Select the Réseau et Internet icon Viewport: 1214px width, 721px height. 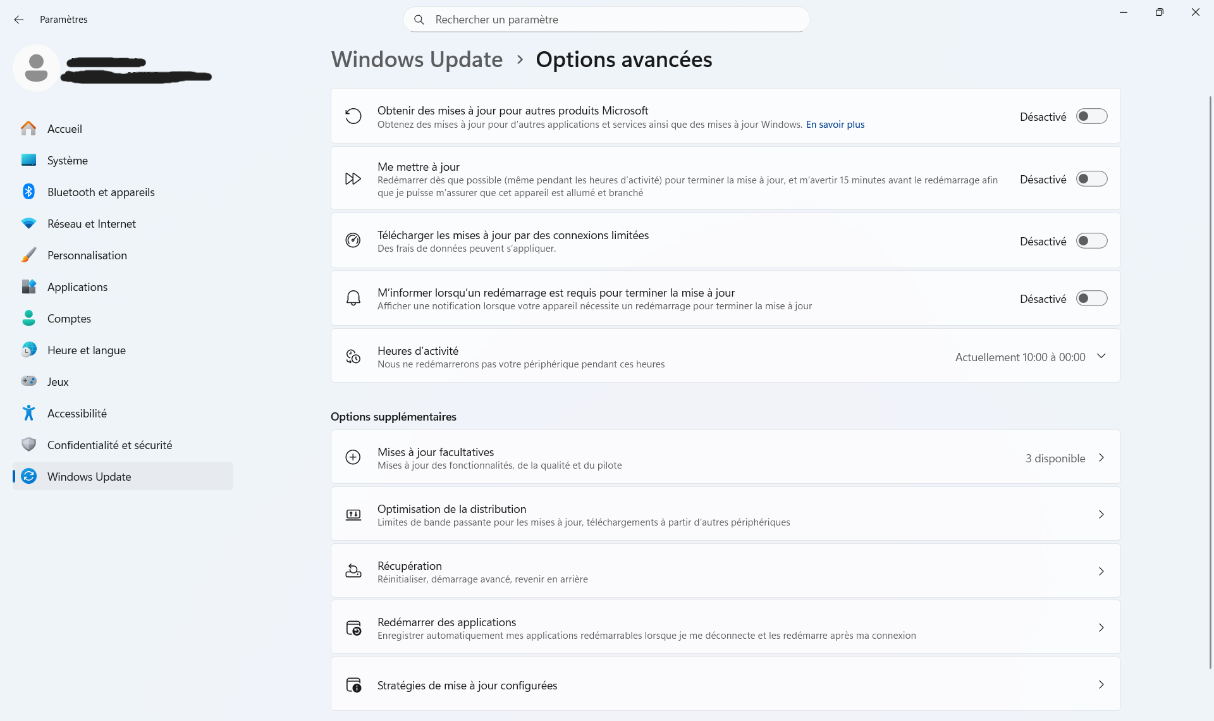coord(29,223)
